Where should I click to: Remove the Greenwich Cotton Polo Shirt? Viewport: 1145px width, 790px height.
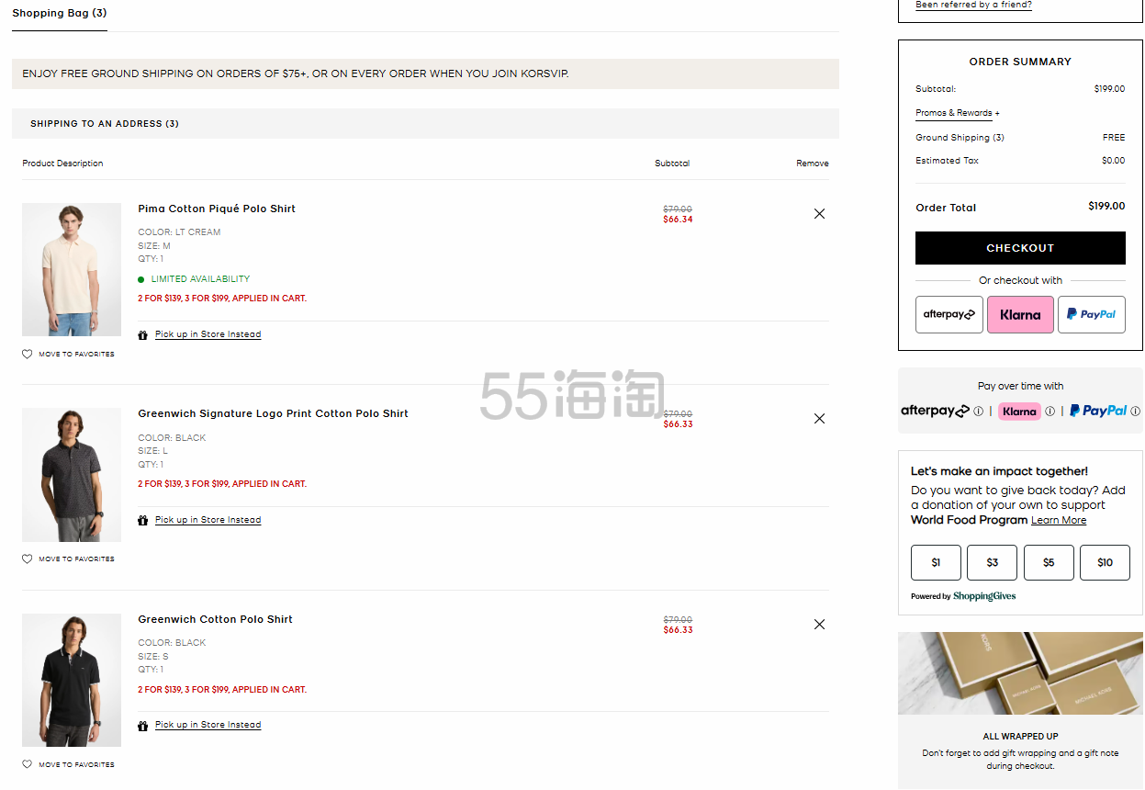click(x=819, y=625)
